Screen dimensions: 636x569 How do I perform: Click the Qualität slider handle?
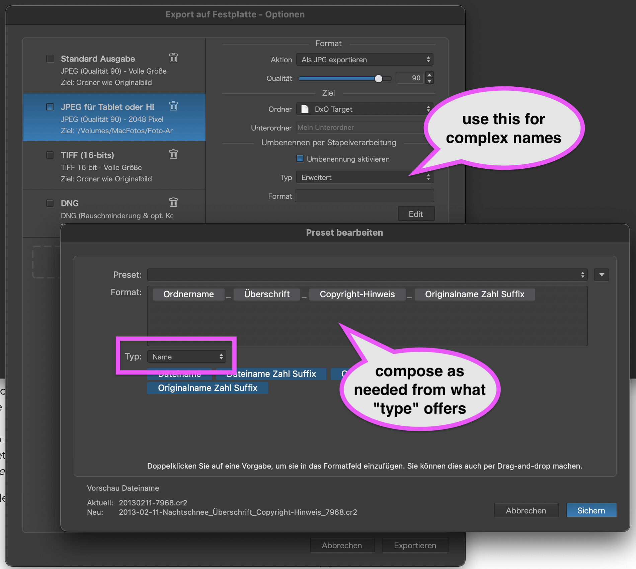click(x=378, y=78)
